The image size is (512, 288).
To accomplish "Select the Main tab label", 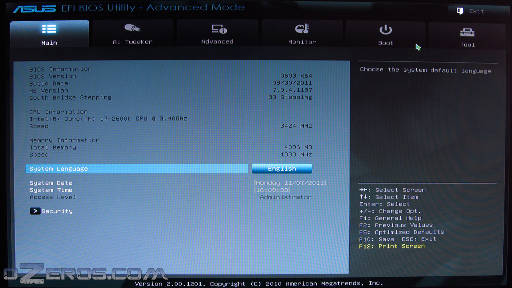I will click(x=49, y=43).
